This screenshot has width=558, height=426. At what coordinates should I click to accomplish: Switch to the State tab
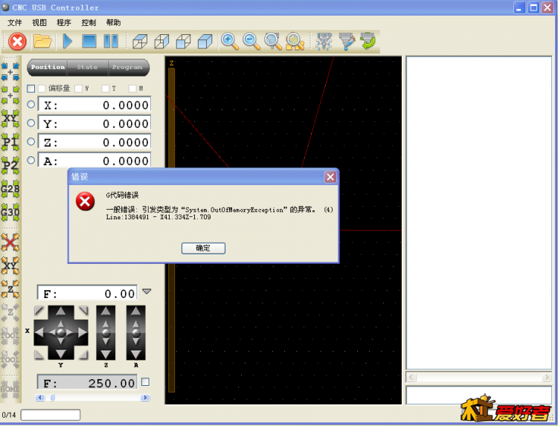pyautogui.click(x=88, y=67)
